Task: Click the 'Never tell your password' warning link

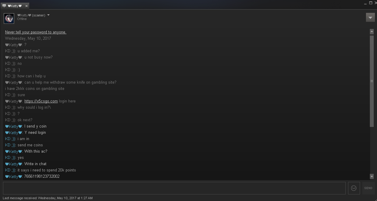Action: point(36,32)
